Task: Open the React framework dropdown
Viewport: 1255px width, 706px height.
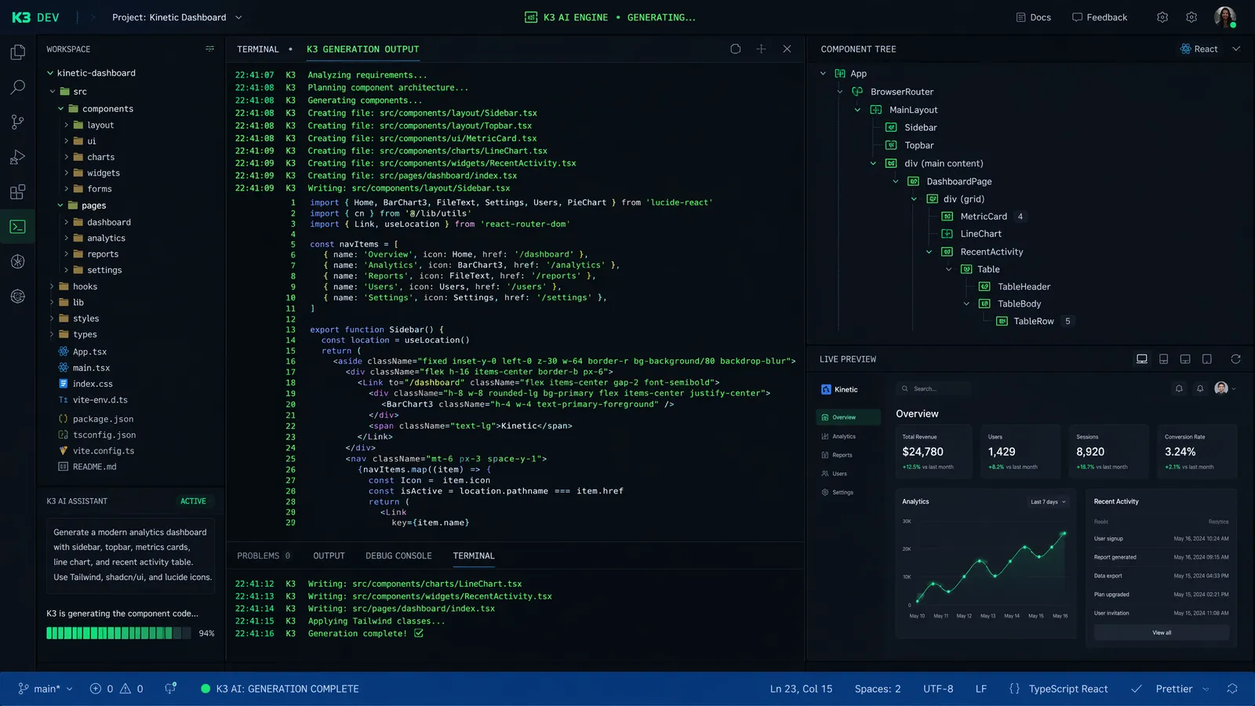Action: 1210,49
